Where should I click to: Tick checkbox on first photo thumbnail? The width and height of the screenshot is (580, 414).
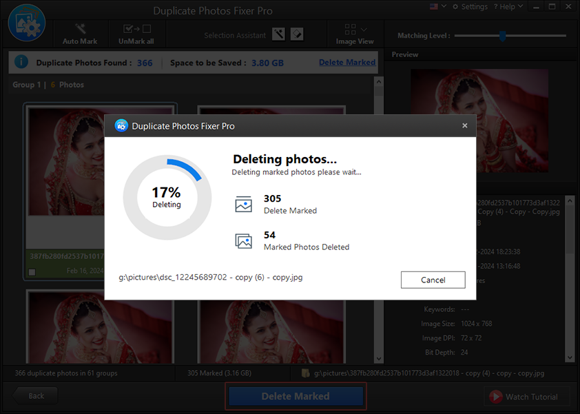32,272
